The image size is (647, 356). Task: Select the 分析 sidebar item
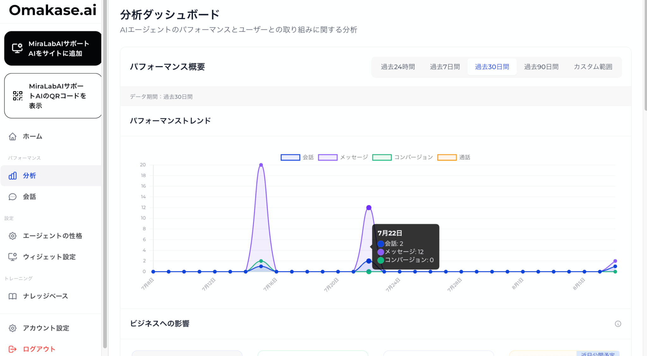tap(51, 175)
